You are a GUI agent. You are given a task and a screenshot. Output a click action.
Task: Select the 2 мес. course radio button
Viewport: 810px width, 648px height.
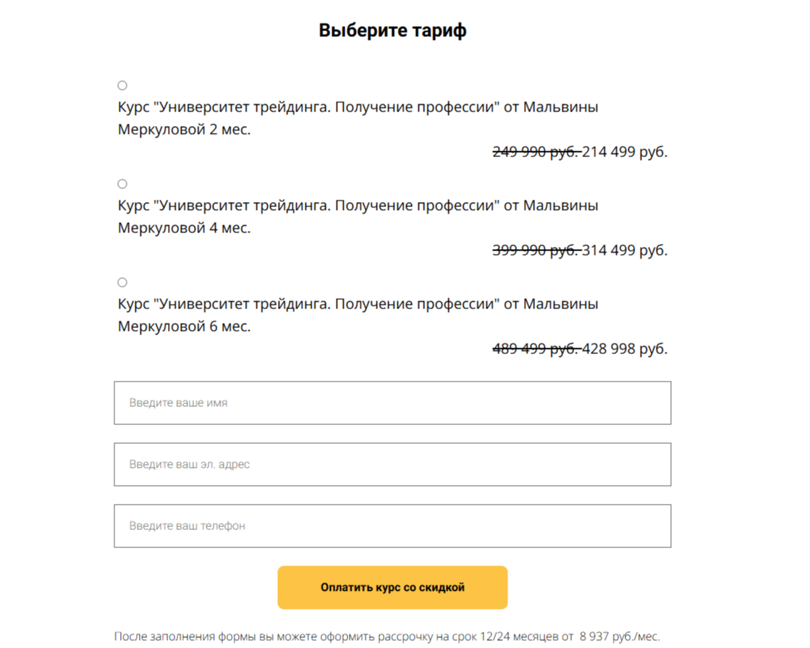pos(122,85)
